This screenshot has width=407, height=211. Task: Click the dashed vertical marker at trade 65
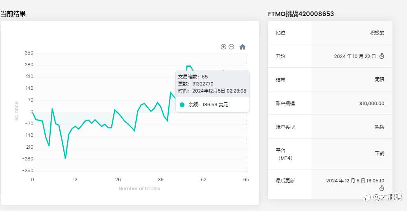pyautogui.click(x=246, y=133)
